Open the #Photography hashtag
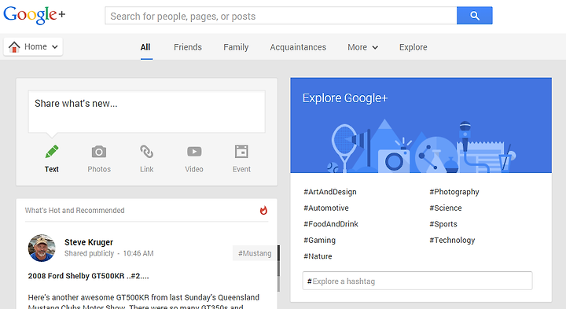 454,192
